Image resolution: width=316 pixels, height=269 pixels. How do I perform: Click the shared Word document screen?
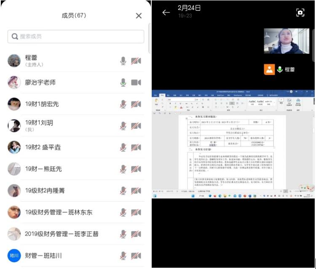pos(233,144)
